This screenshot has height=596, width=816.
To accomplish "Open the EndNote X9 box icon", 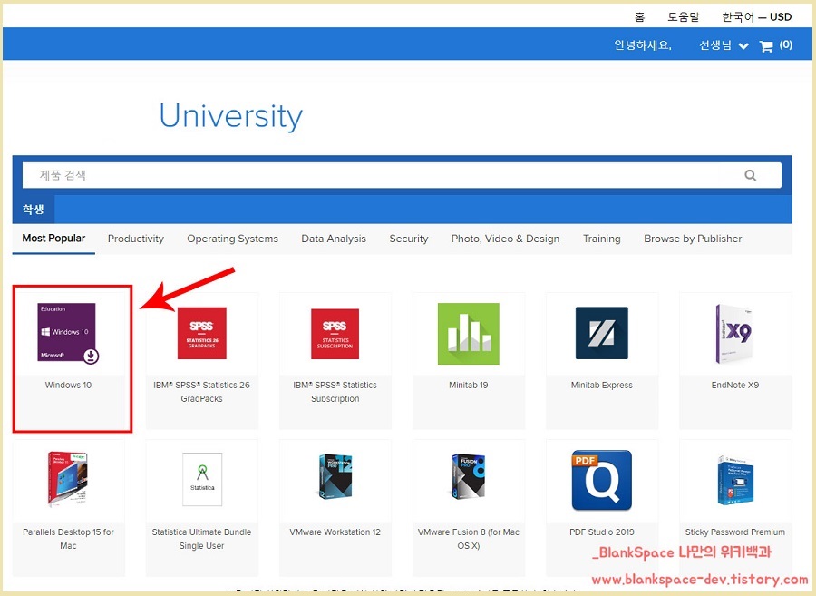I will pos(734,334).
